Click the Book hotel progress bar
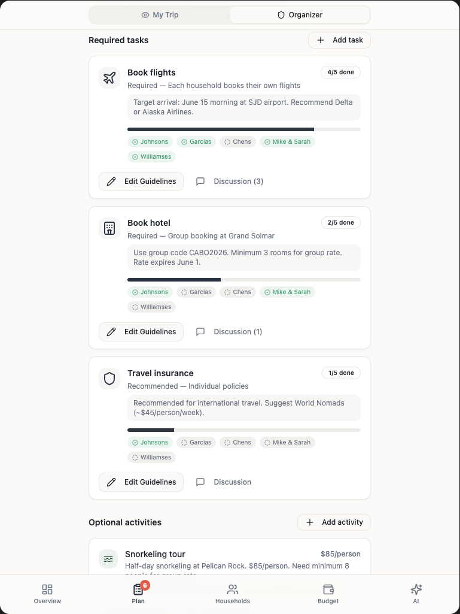Image resolution: width=460 pixels, height=614 pixels. point(243,280)
